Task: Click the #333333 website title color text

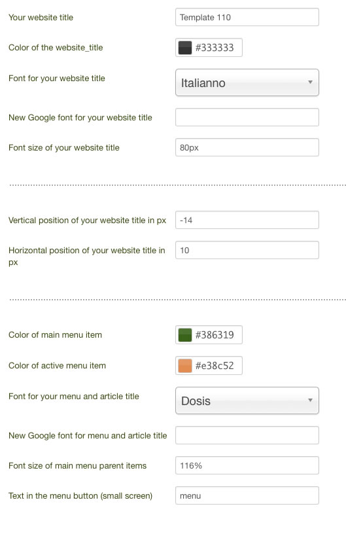Action: (215, 47)
